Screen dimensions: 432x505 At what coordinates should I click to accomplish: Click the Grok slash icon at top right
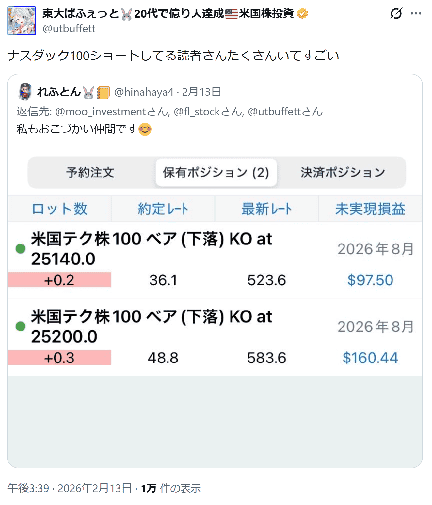[x=396, y=14]
